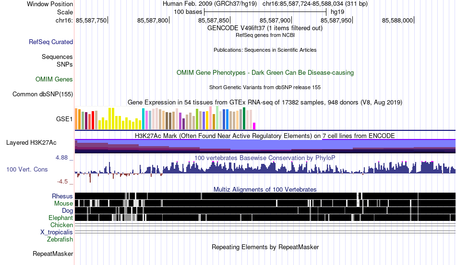Click the Rhesus alignment species label
This screenshot has height=265, width=456.
coord(62,196)
